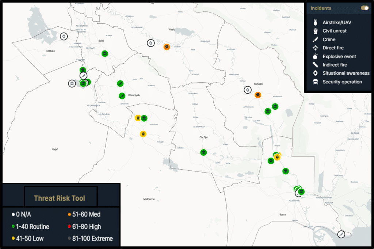This screenshot has height=249, width=374.
Task: Click the red 61-80 High risk level
Action: [x=69, y=227]
